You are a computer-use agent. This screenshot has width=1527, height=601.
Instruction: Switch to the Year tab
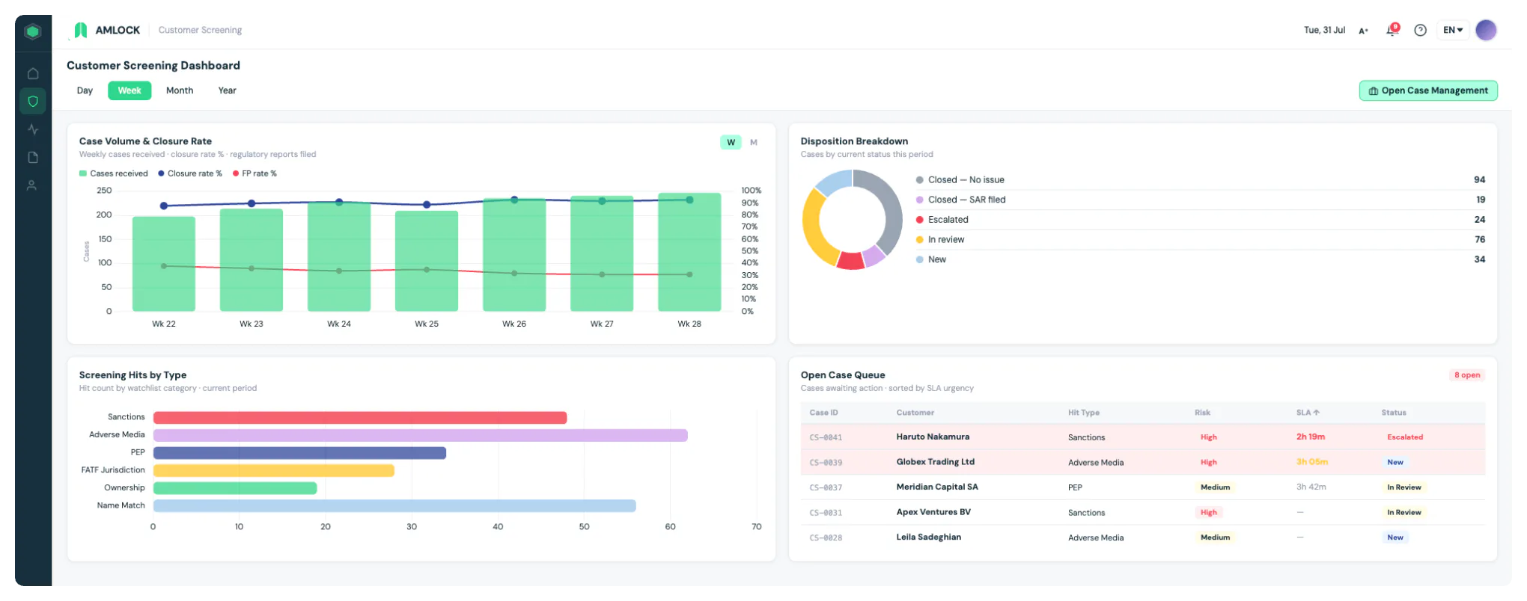[x=227, y=90]
